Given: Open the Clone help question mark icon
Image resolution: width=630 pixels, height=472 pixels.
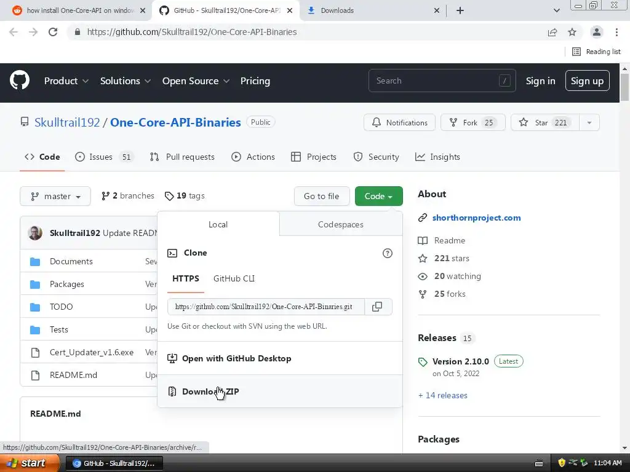Looking at the screenshot, I should (x=388, y=253).
